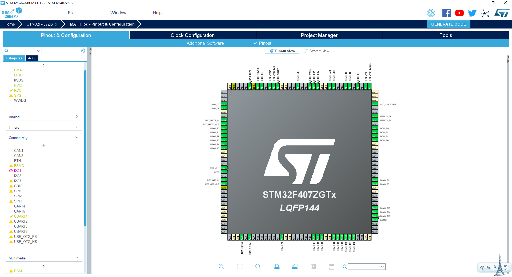Rotate the chip view clockwise
Image resolution: width=512 pixels, height=277 pixels.
tap(277, 267)
